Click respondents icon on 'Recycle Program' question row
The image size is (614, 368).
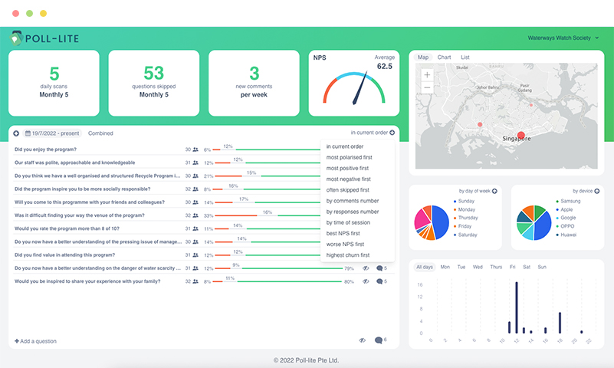click(195, 176)
